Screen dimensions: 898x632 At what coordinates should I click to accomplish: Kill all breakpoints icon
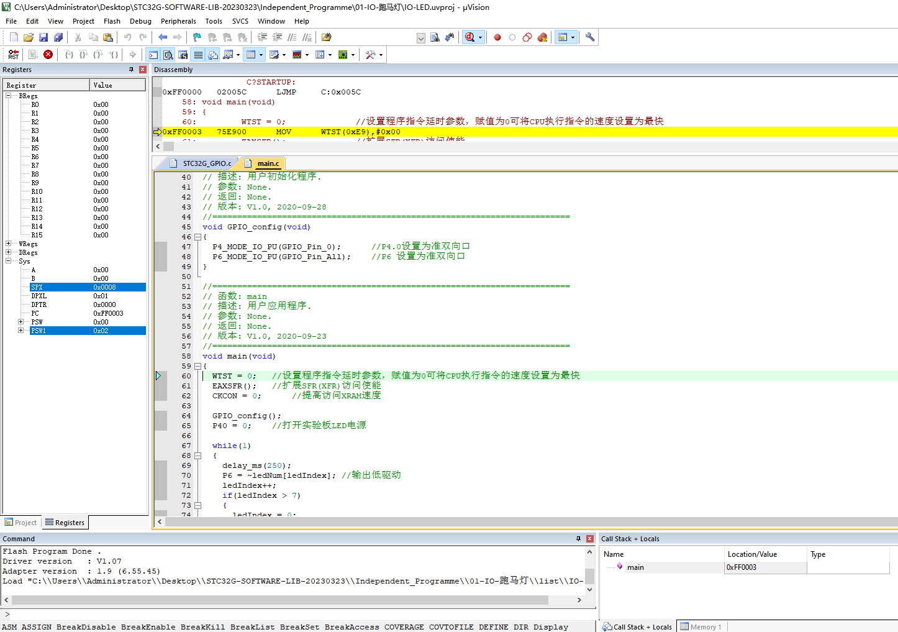(542, 37)
